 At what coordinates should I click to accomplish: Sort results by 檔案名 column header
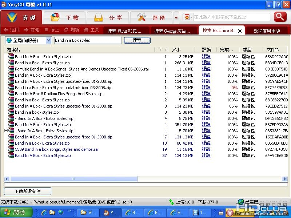click(79, 50)
